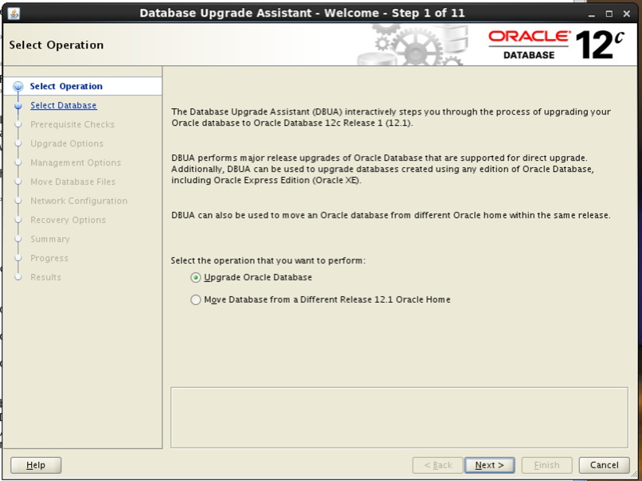Select Upgrade Oracle Database radio button
Image resolution: width=642 pixels, height=481 pixels.
[x=196, y=278]
